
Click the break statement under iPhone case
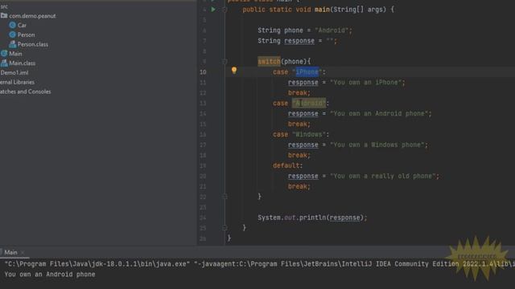[x=299, y=93]
